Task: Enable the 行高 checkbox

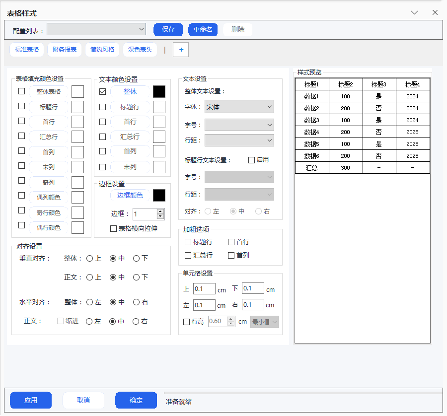Action: click(186, 322)
